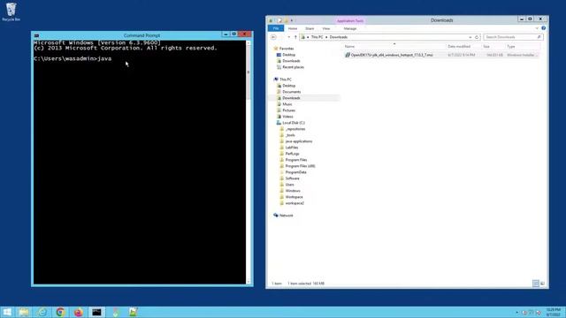Click the Command Prompt vertical scrollbar

[249, 163]
